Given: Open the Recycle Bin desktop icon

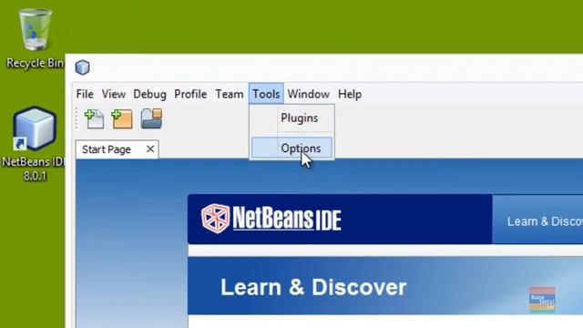Looking at the screenshot, I should tap(35, 37).
